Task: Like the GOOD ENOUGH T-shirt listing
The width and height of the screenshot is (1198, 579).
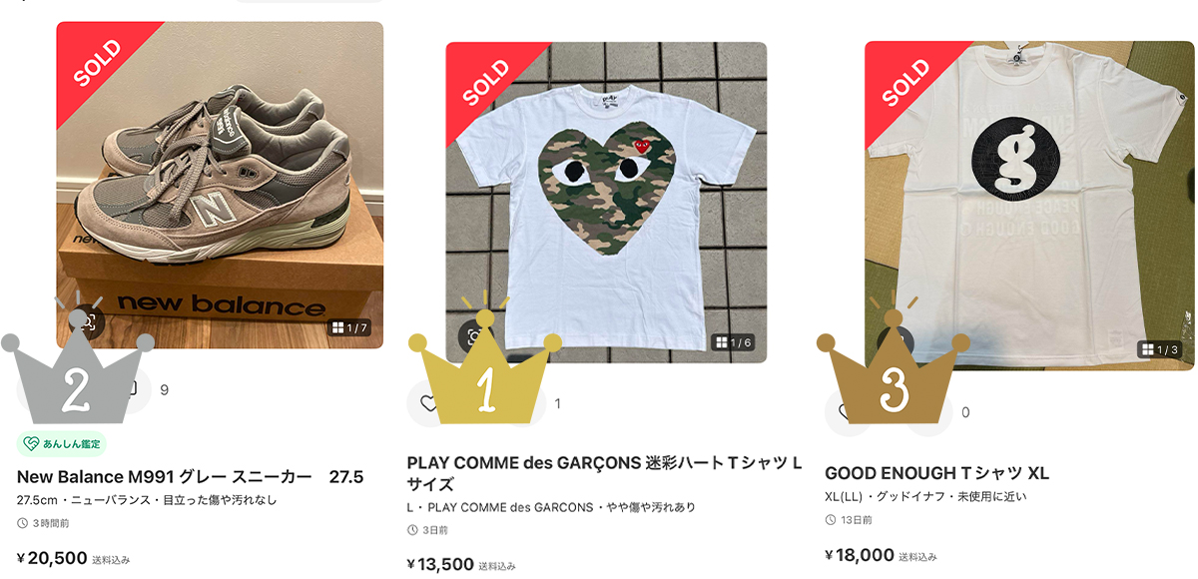Action: point(845,412)
